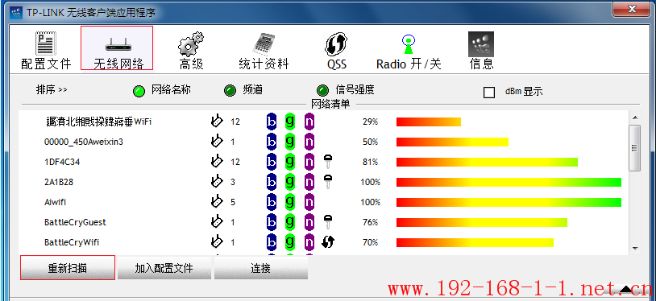Click the antenna icon in 2A1B28 row
This screenshot has height=301, width=656.
(x=216, y=181)
